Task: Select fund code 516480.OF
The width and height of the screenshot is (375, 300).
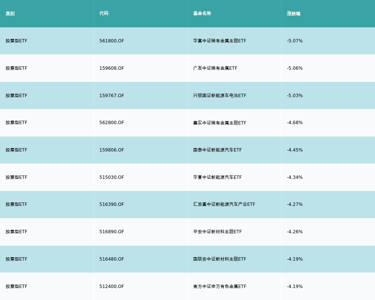Action: [112, 259]
